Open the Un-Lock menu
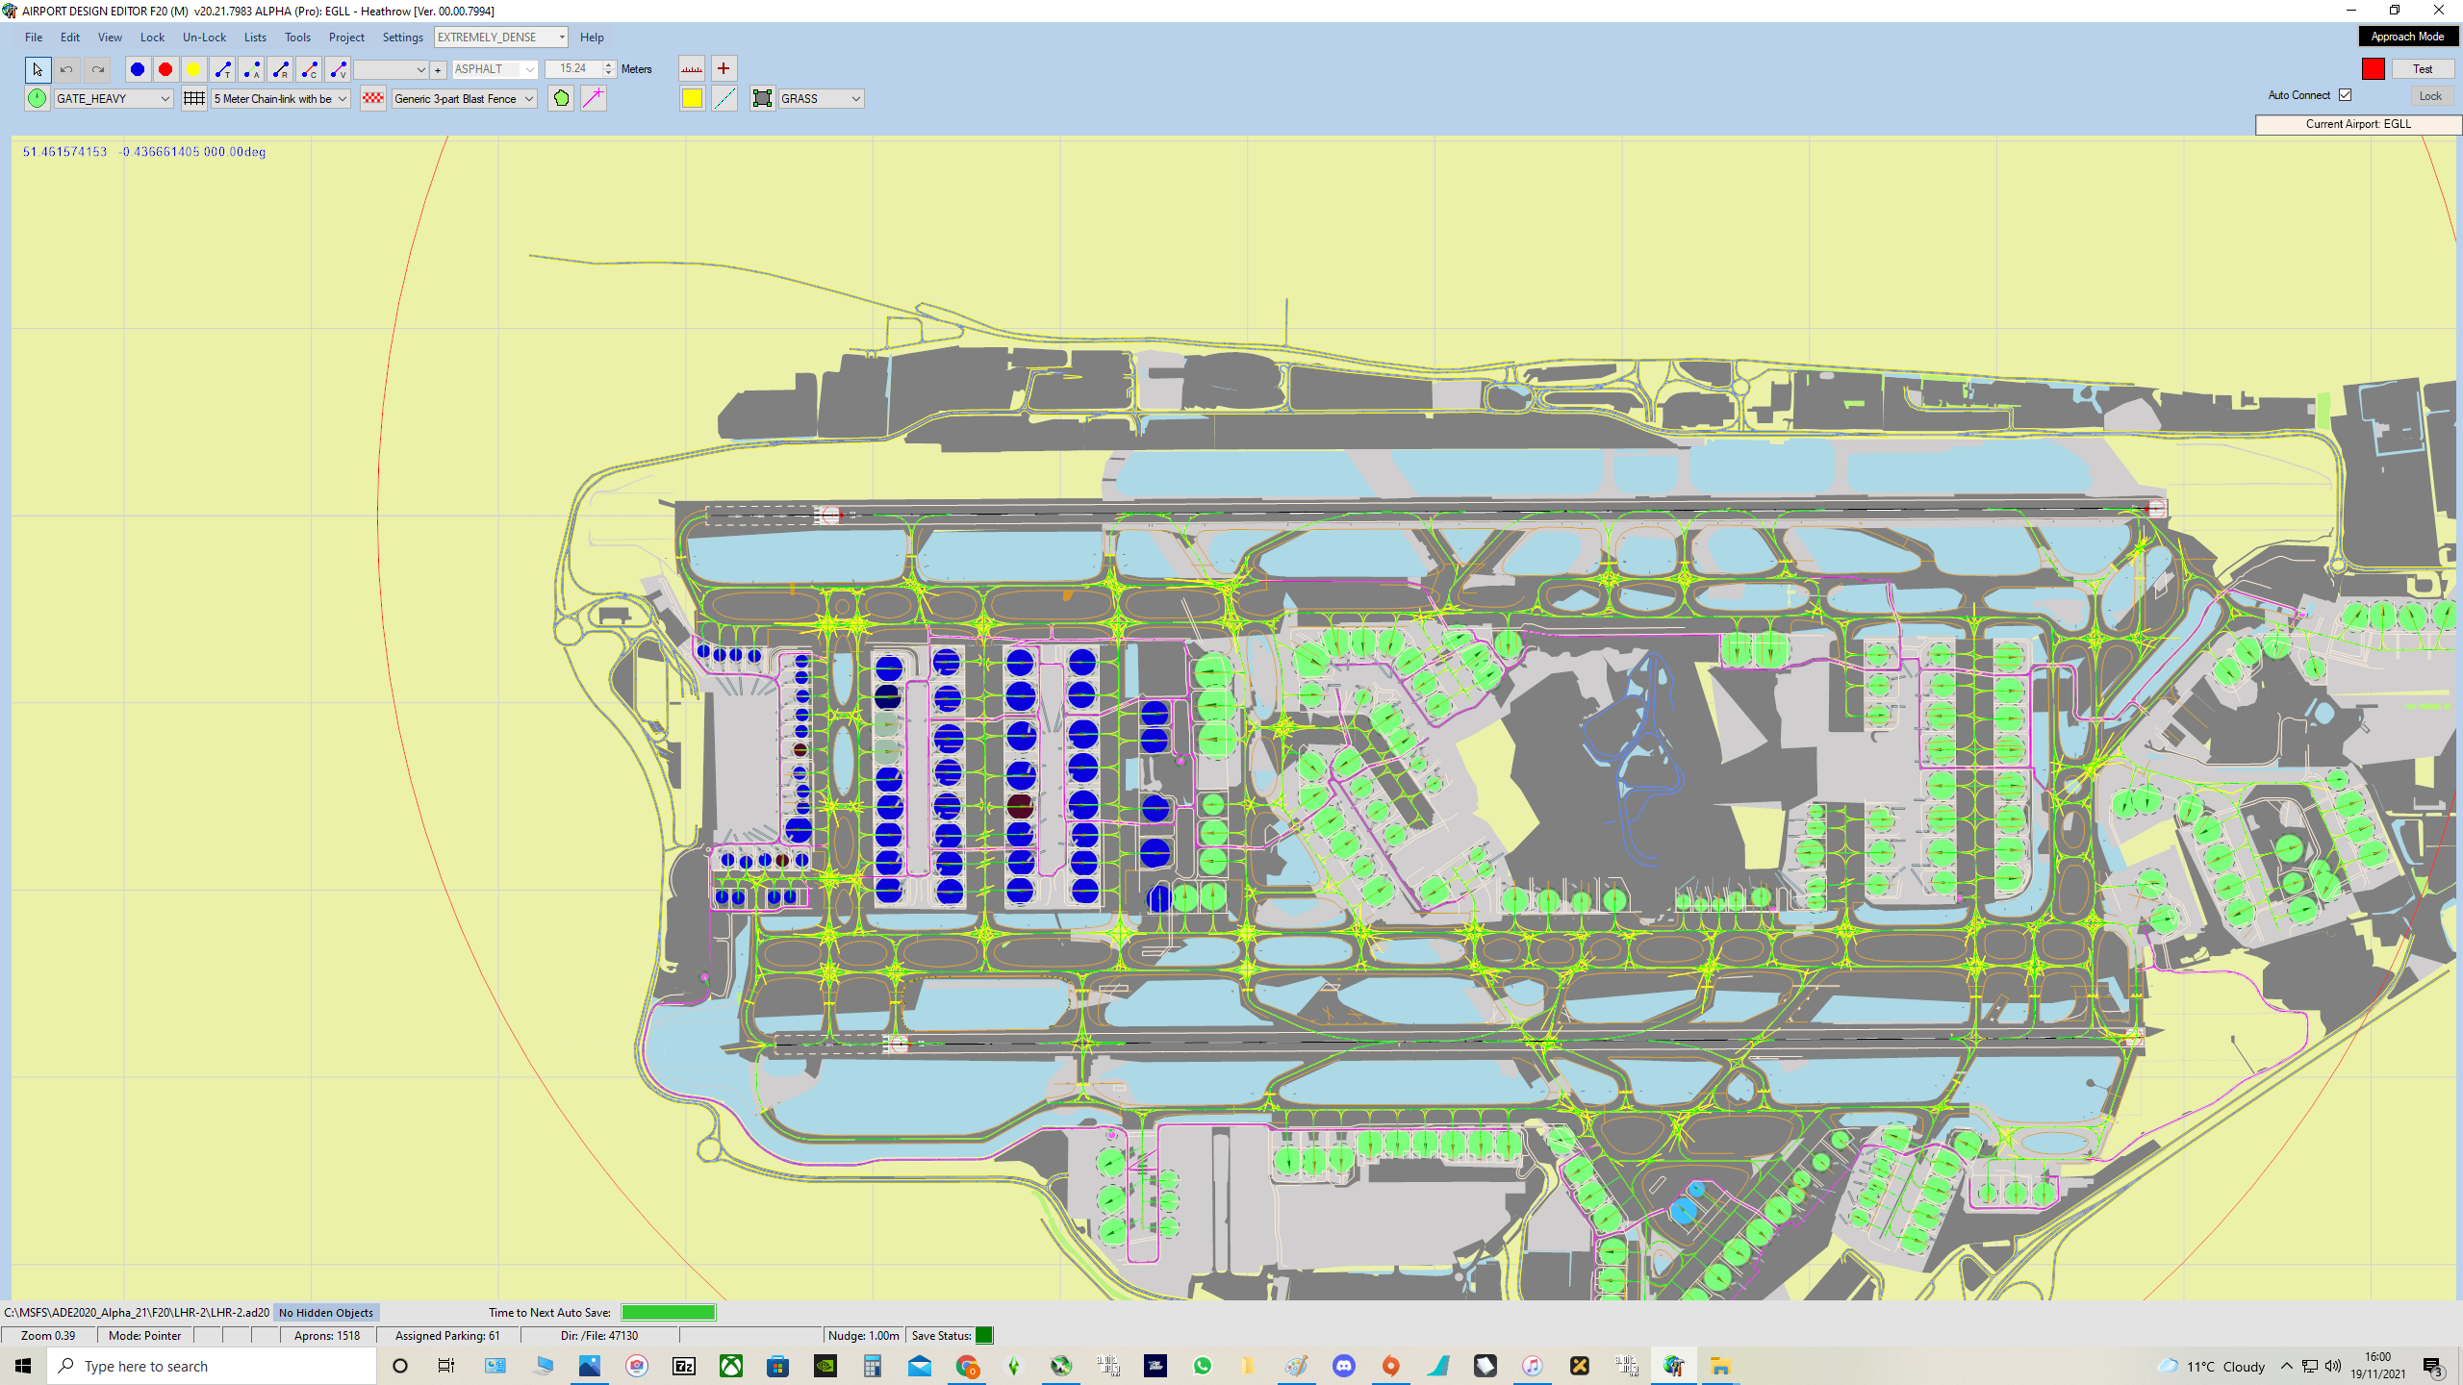 pyautogui.click(x=204, y=38)
